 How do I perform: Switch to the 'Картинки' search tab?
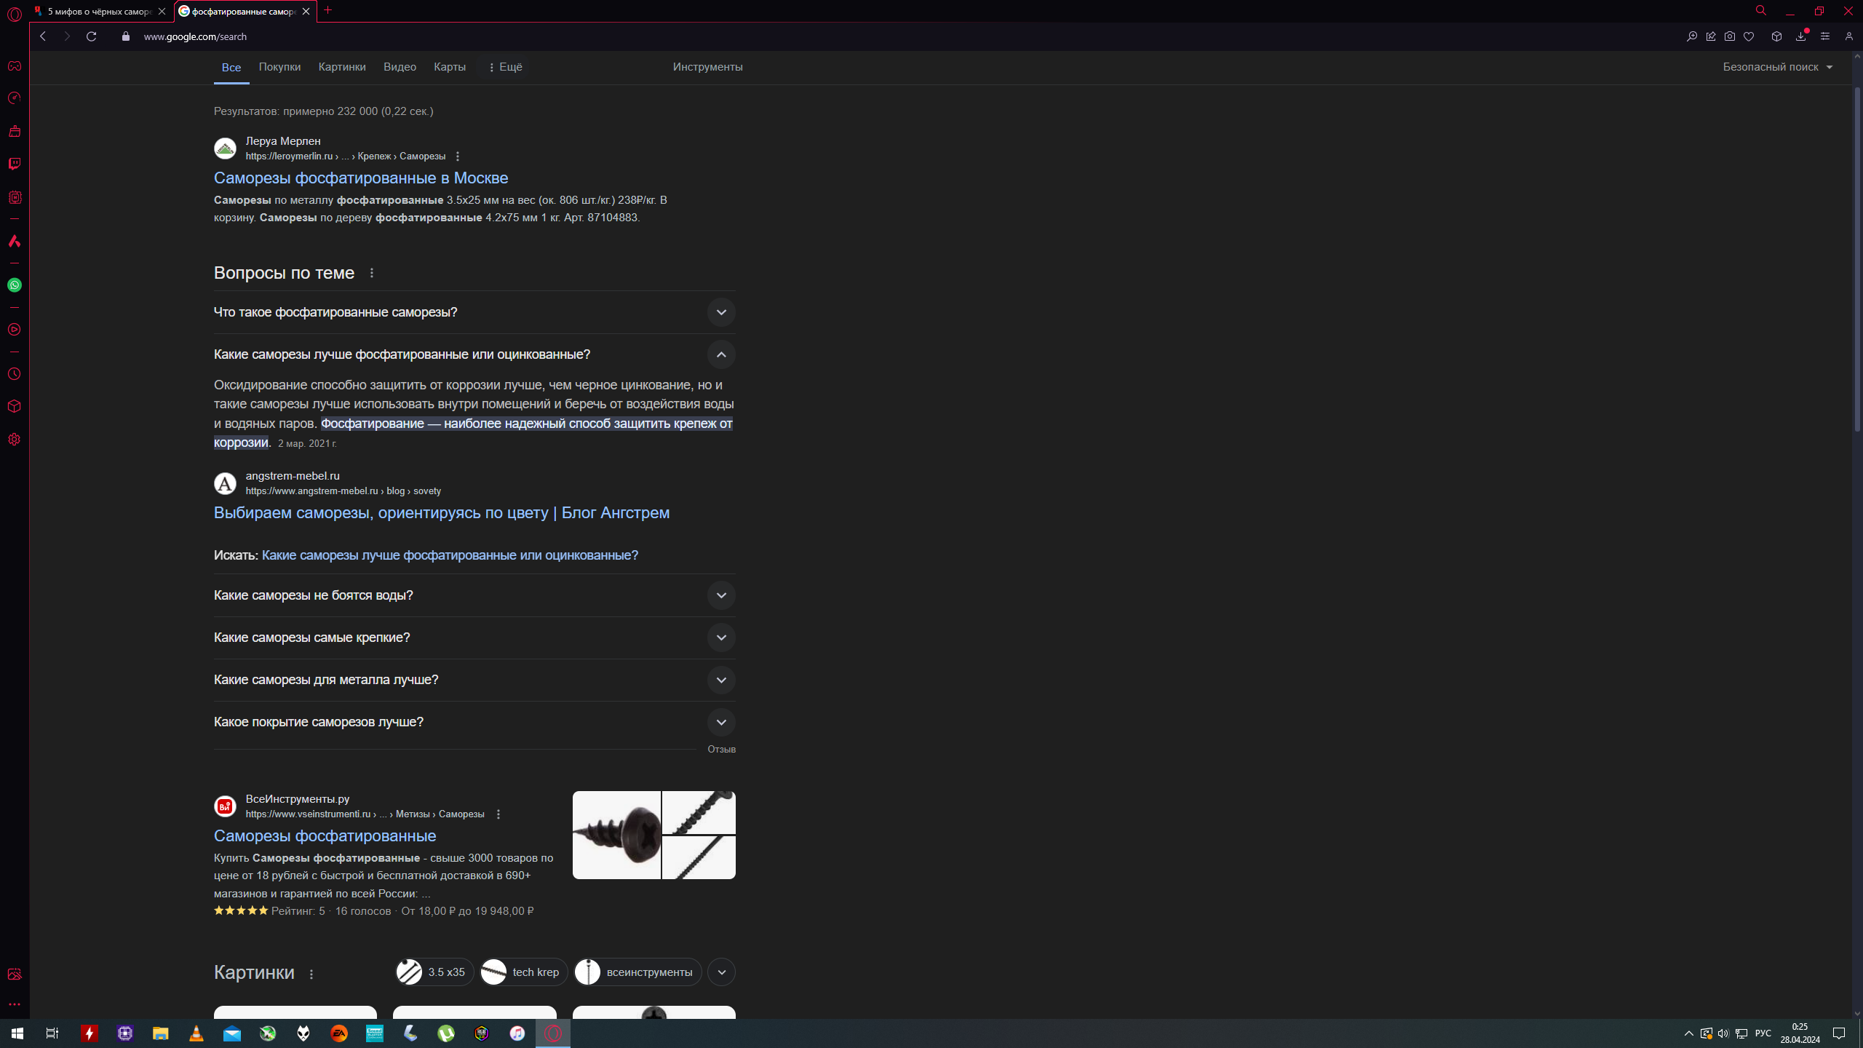pyautogui.click(x=342, y=67)
